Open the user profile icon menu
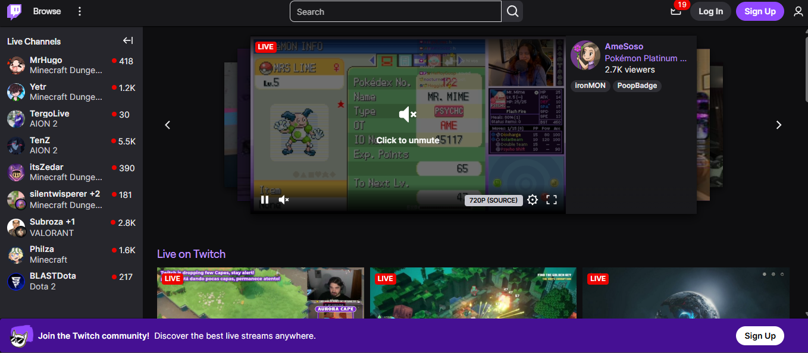808x353 pixels. tap(798, 11)
